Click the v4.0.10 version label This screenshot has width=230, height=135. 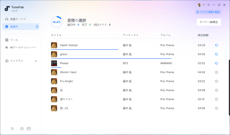point(14,11)
